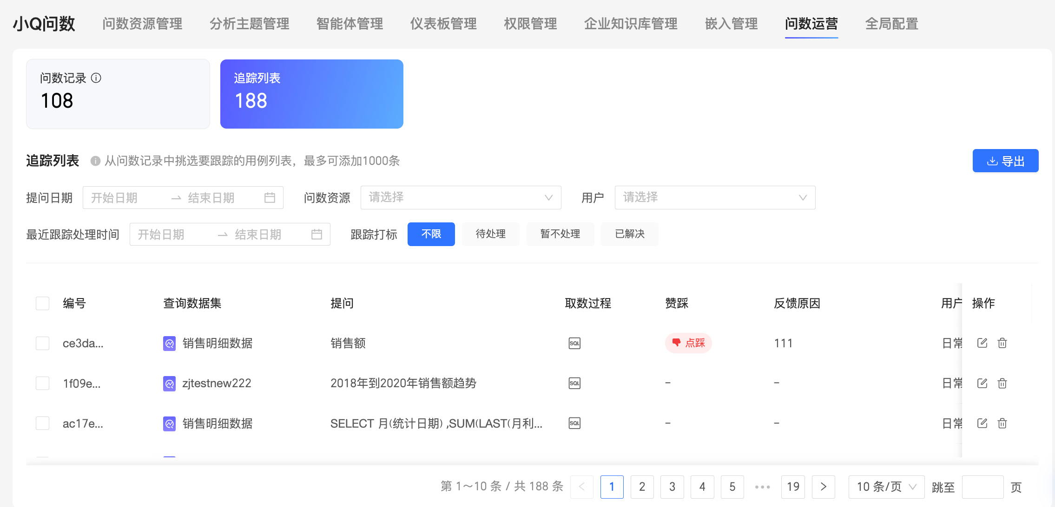Viewport: 1055px width, 507px height.
Task: Click dataset name zjtestnew222
Action: pos(217,383)
